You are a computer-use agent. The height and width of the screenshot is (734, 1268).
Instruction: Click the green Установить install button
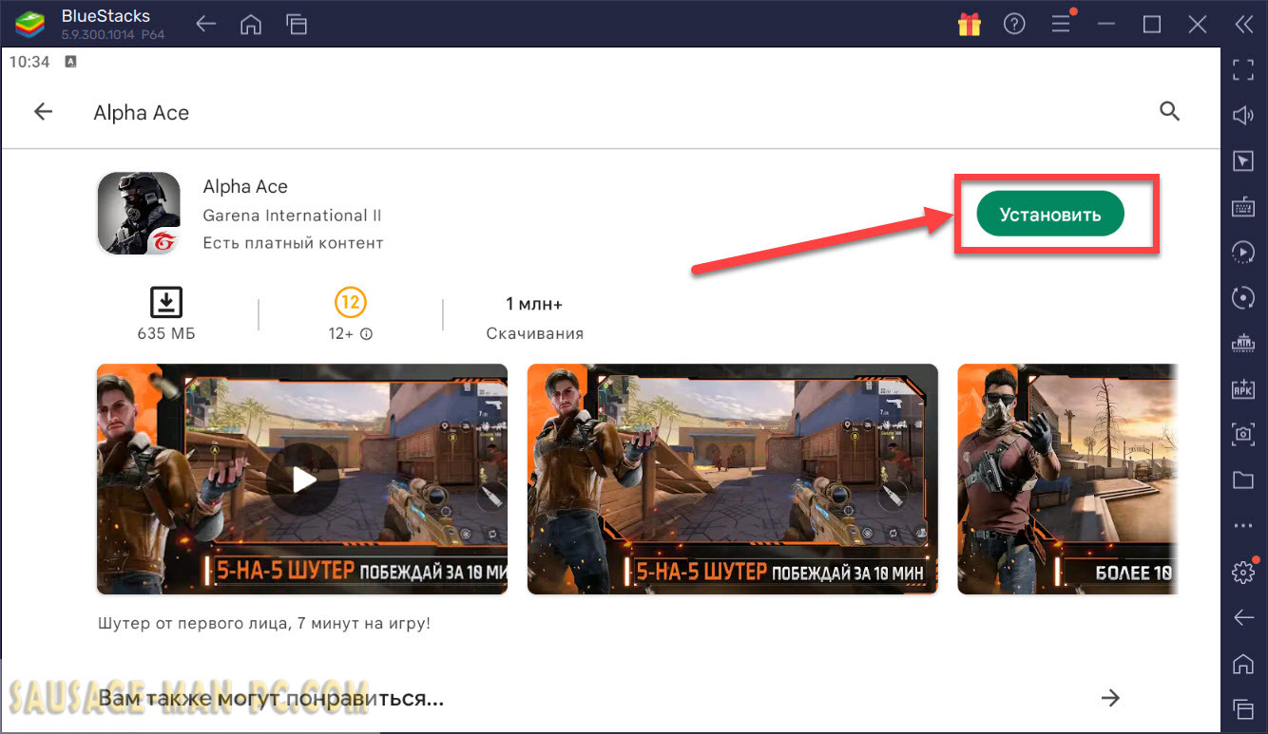pos(1050,215)
